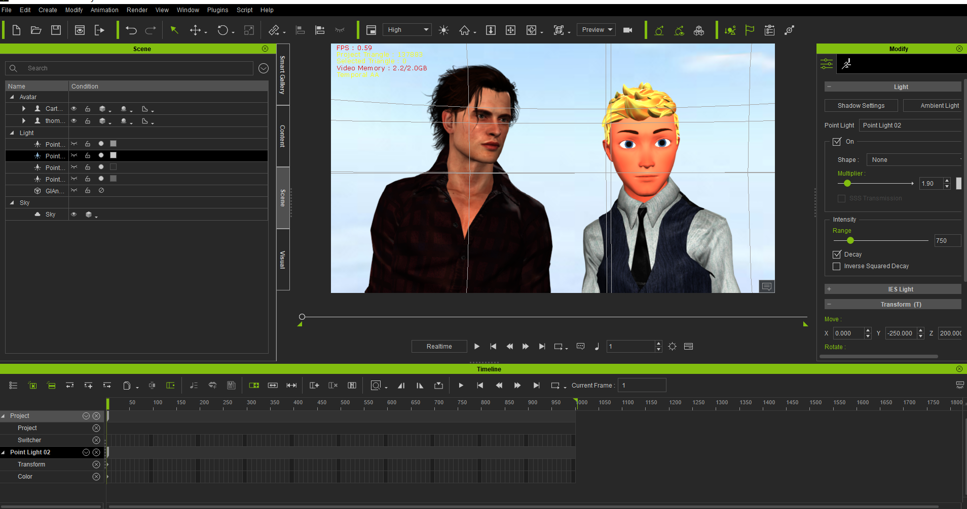967x509 pixels.
Task: Click the Ambient Light button
Action: 934,106
